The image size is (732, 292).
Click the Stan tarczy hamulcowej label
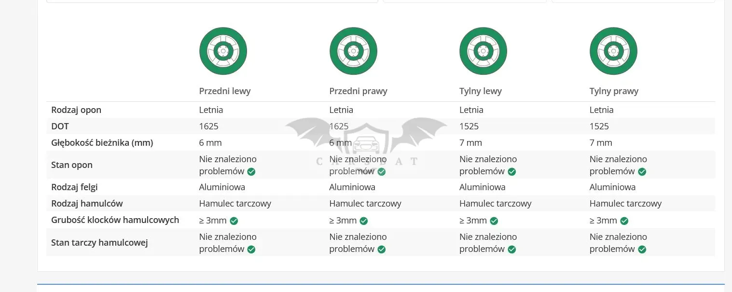click(99, 243)
